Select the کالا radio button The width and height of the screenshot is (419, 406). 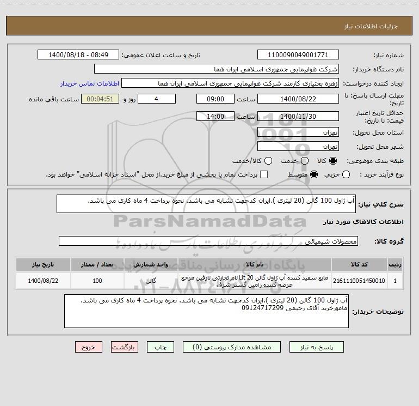333,161
